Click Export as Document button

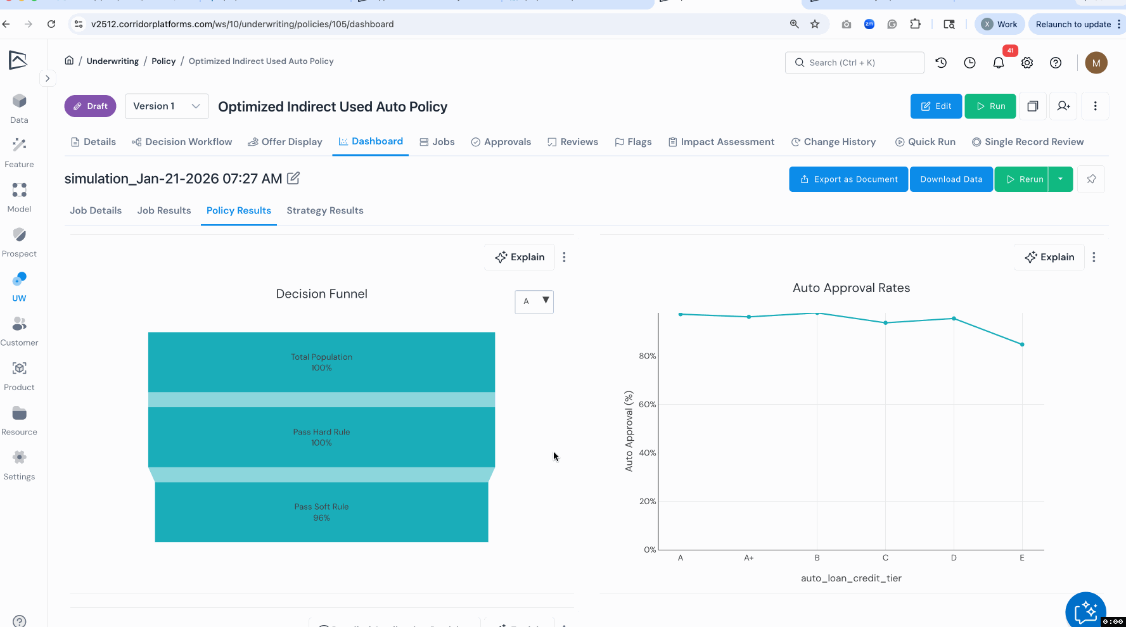[848, 179]
